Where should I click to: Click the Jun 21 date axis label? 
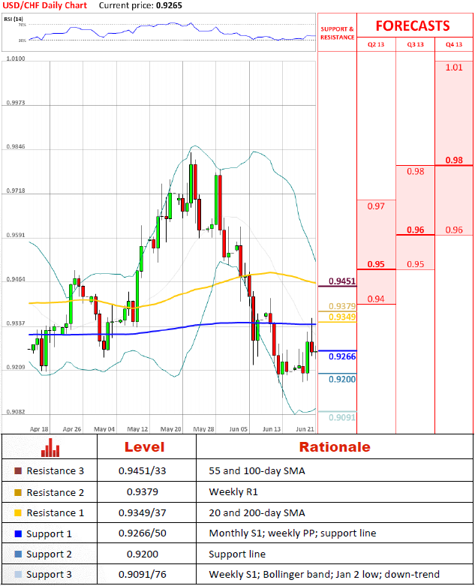coord(305,429)
